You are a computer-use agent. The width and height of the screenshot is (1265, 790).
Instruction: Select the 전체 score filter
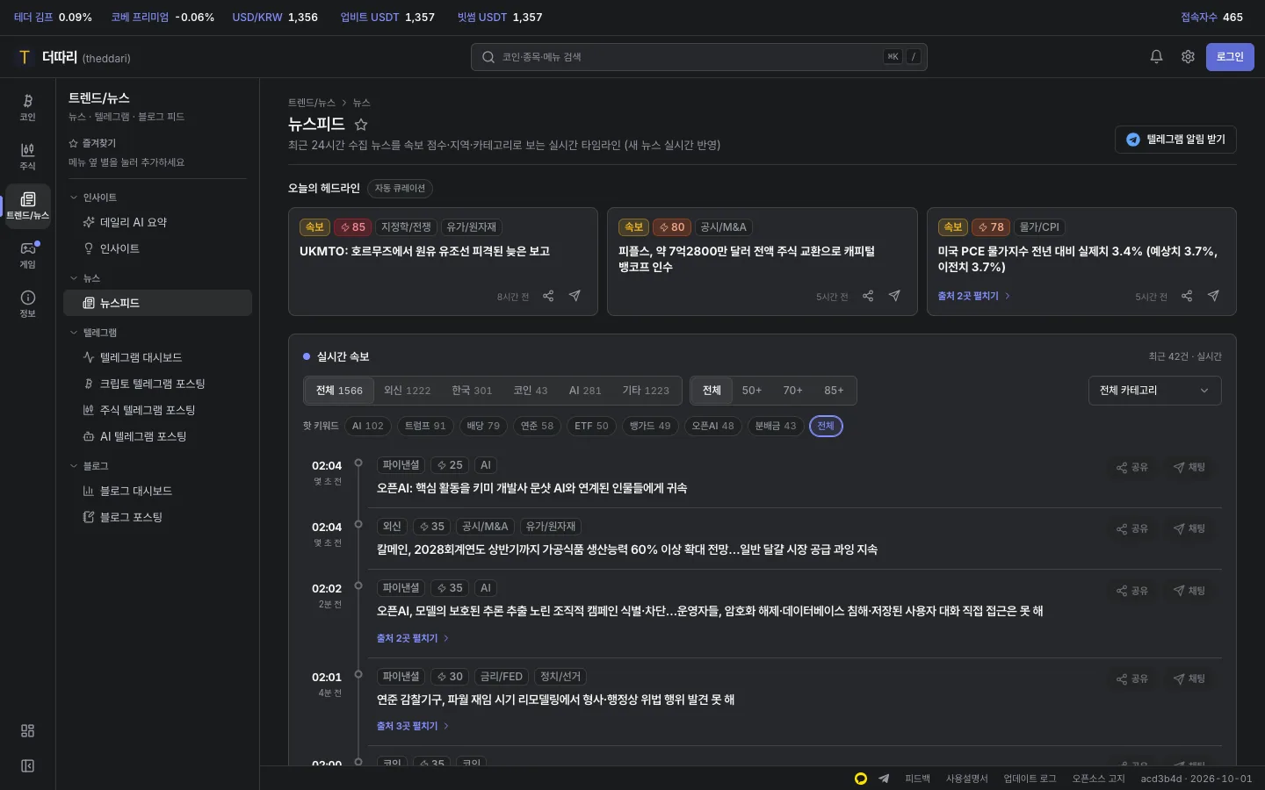(x=712, y=391)
